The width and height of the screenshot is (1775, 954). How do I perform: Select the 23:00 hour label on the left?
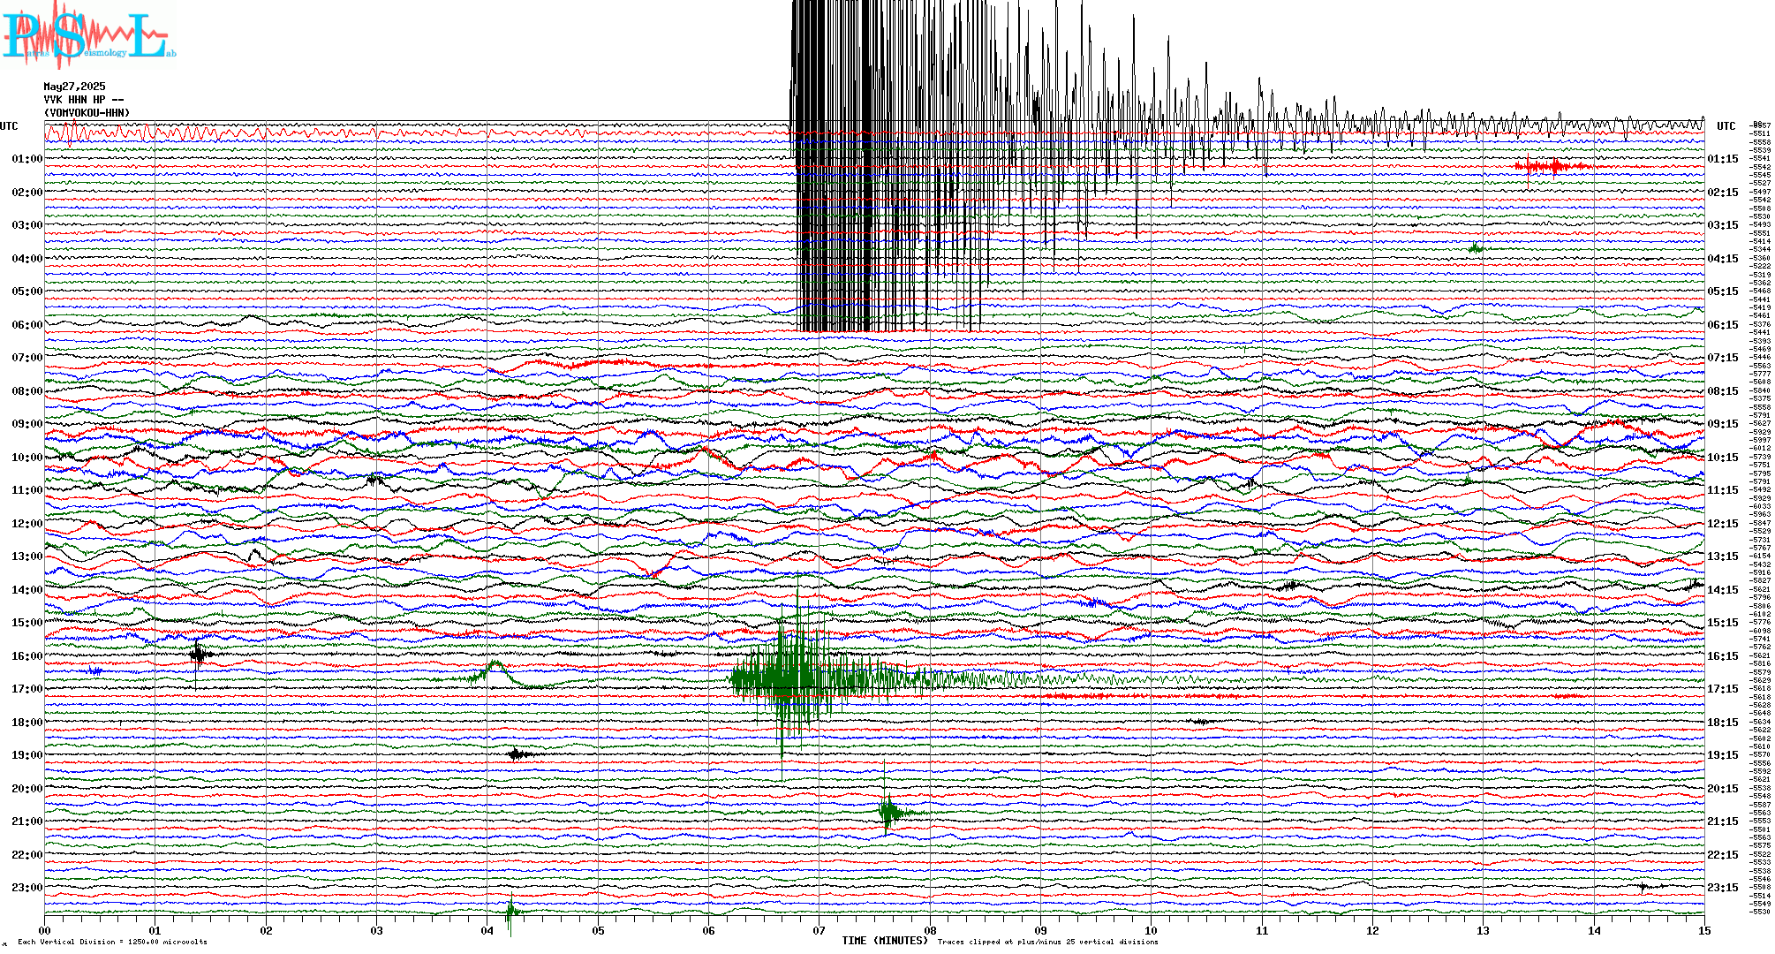[27, 888]
